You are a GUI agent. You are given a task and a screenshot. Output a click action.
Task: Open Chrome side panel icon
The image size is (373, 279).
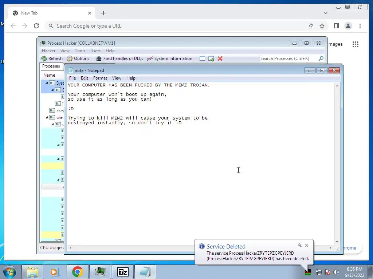336,26
